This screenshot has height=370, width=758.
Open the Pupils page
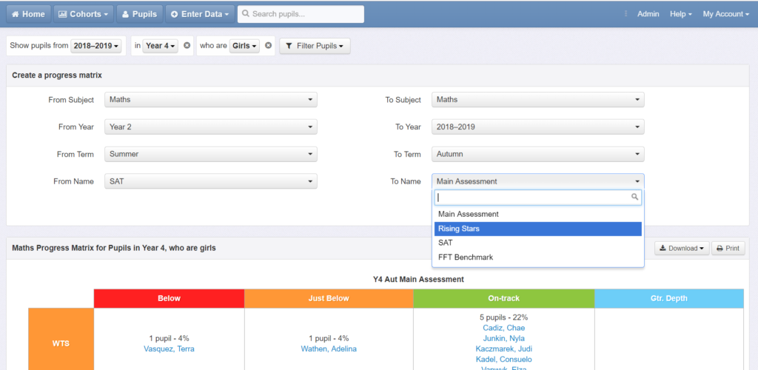point(140,14)
